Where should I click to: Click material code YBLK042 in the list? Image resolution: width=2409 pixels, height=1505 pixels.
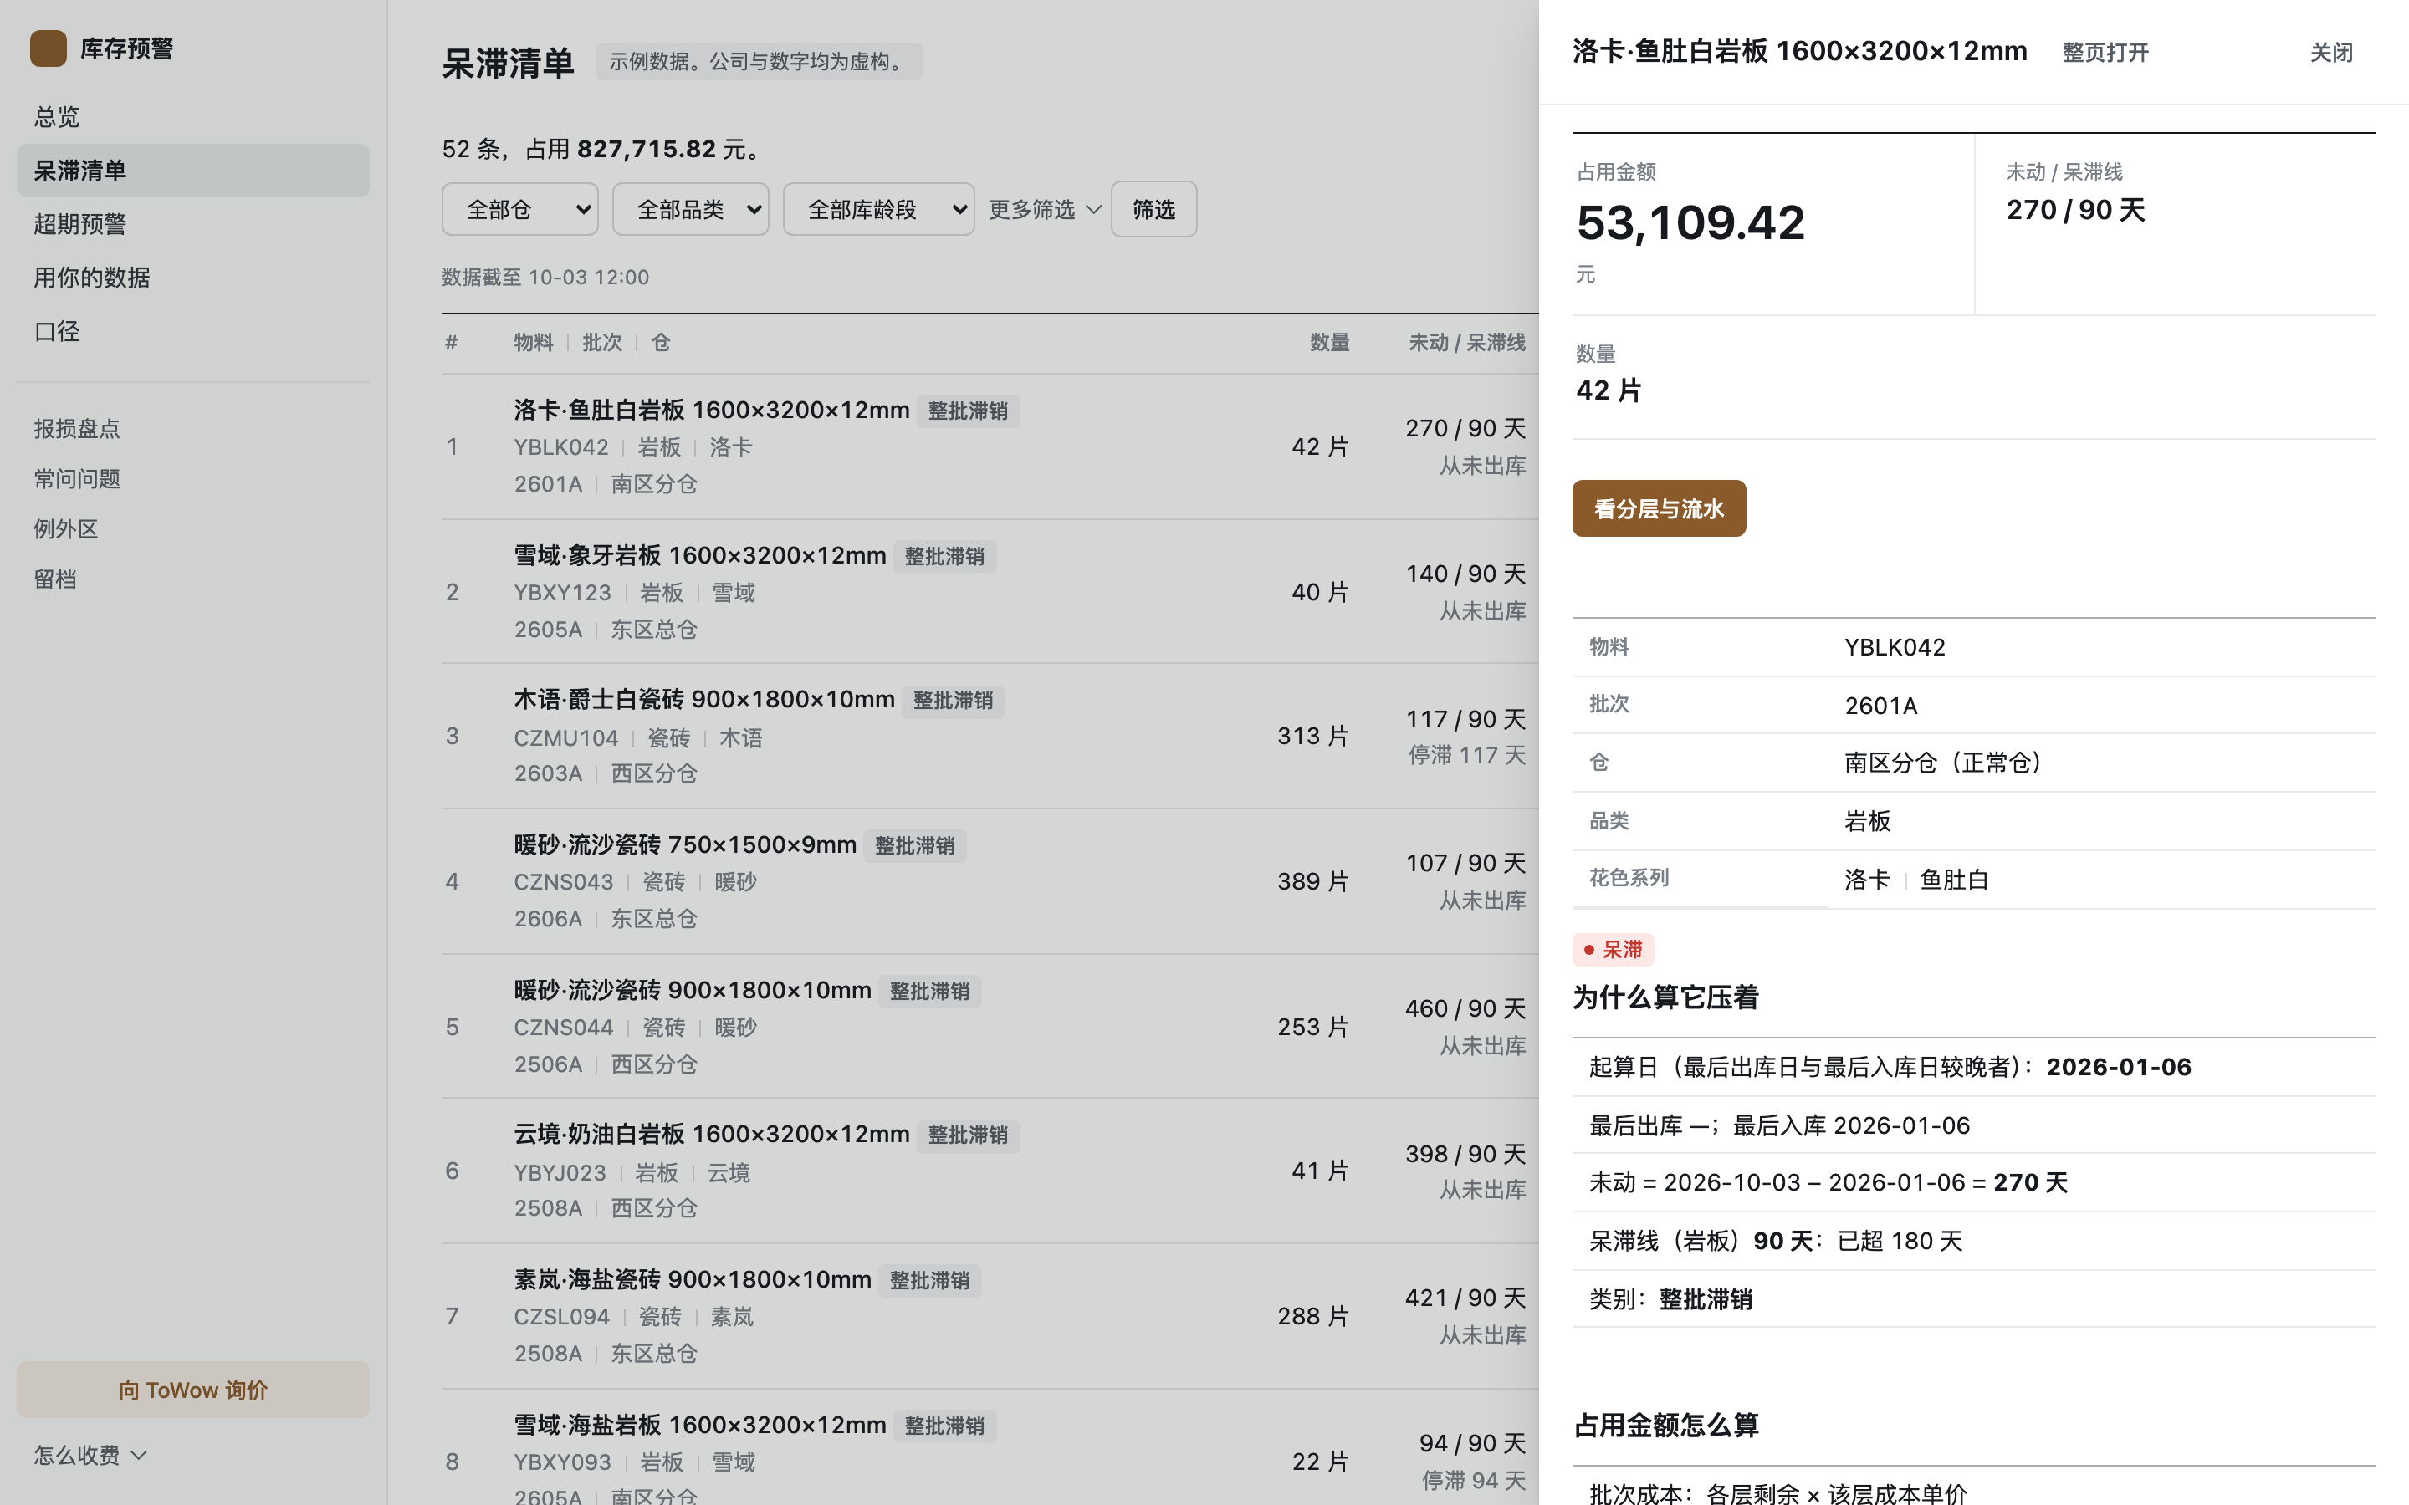(560, 447)
